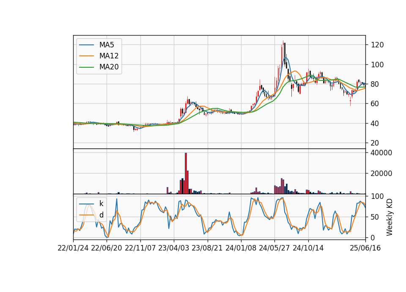The width and height of the screenshot is (406, 292).
Task: Click the 20 price axis label
Action: (x=375, y=143)
